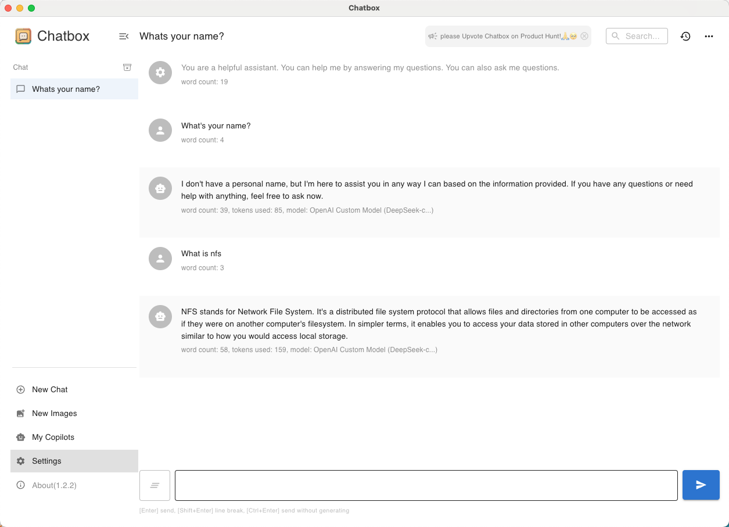Click the Chatbox logo icon
The height and width of the screenshot is (527, 729).
tap(23, 36)
